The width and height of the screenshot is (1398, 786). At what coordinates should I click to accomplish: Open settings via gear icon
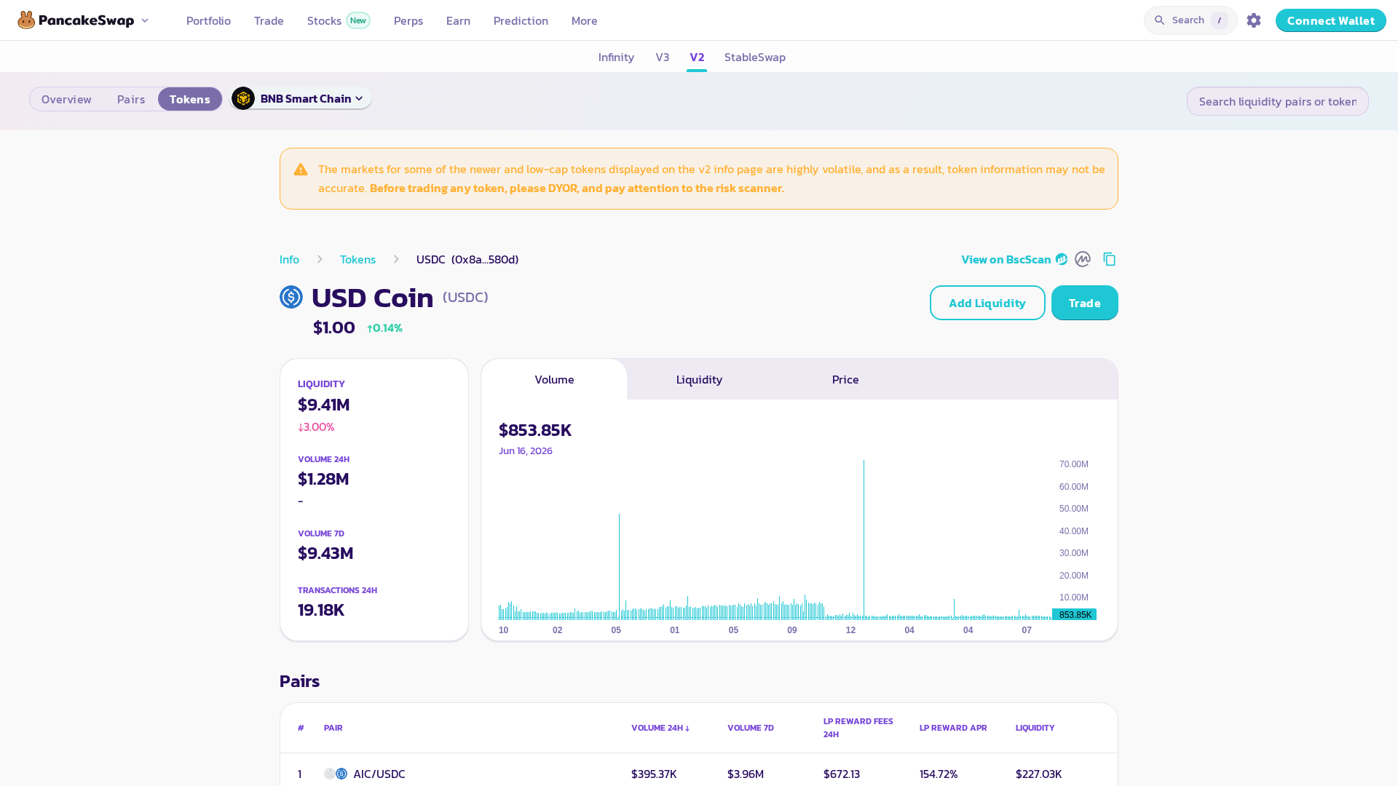click(1254, 20)
